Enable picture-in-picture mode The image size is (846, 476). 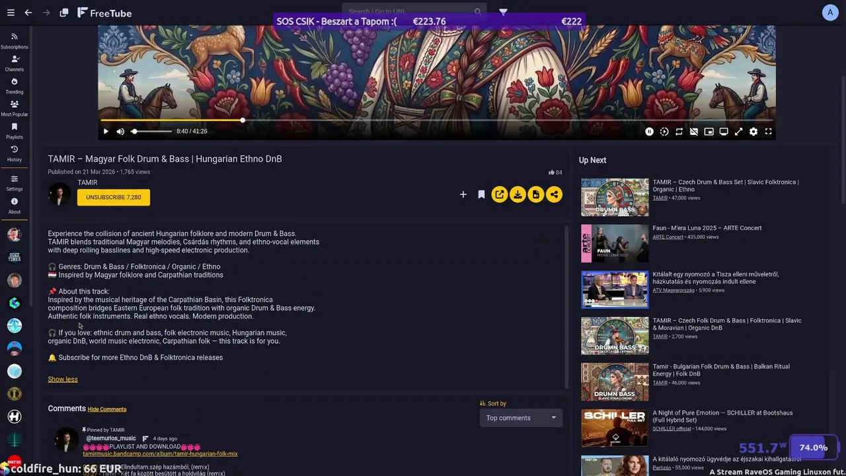tap(709, 132)
